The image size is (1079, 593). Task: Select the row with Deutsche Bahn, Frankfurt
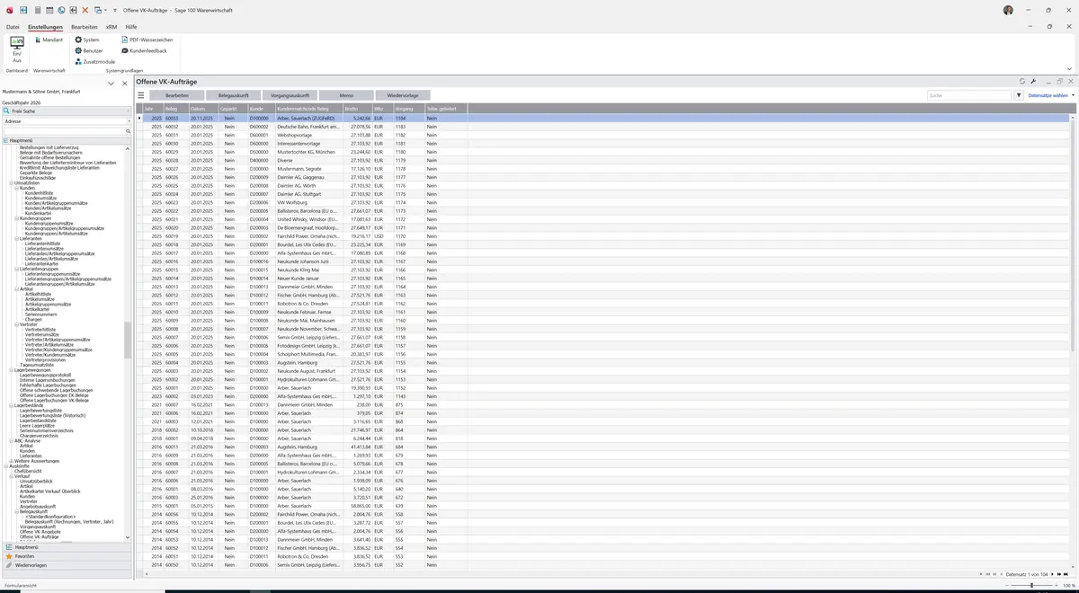(604, 127)
